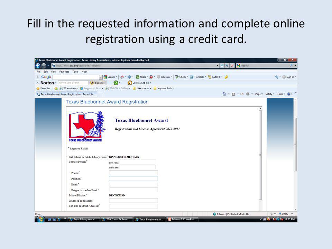Click the Grades (if applicable) field

pyautogui.click(x=133, y=201)
